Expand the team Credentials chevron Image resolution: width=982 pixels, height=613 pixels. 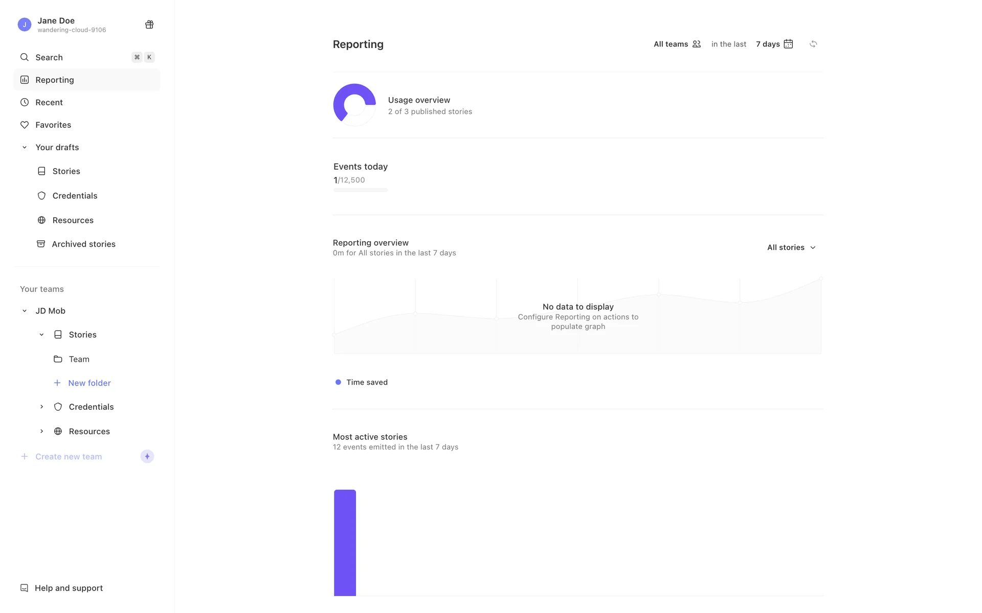pyautogui.click(x=41, y=407)
